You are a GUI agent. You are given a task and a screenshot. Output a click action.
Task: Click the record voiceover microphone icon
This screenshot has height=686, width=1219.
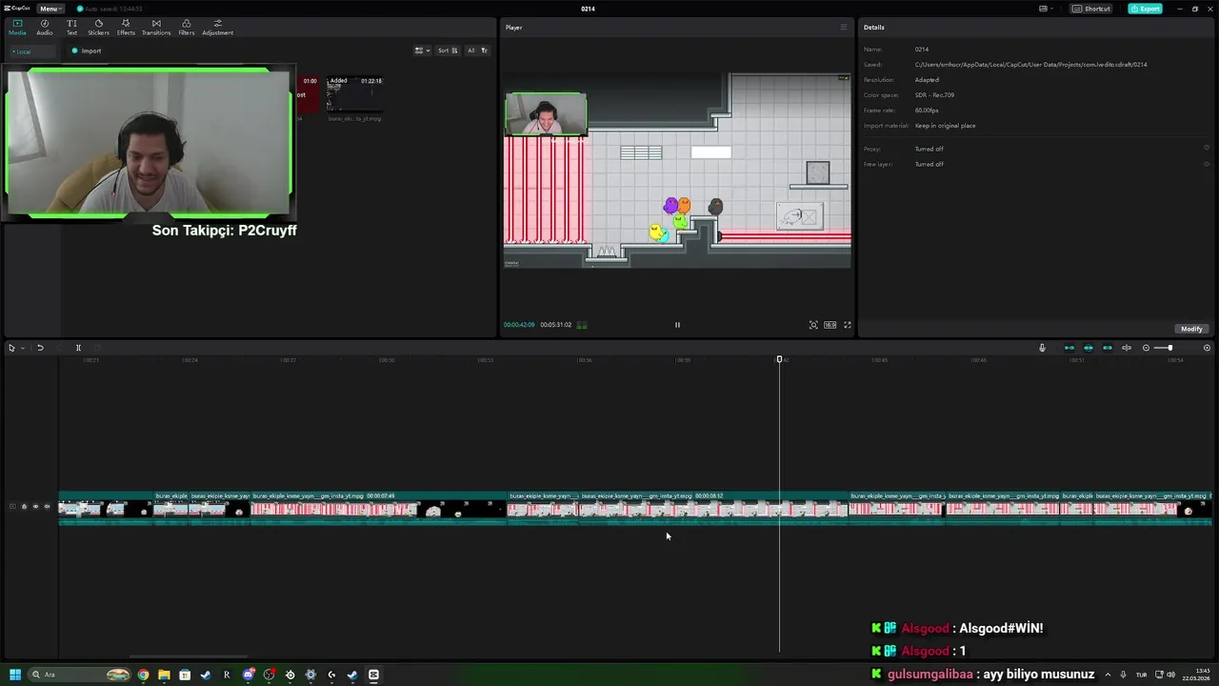1042,348
